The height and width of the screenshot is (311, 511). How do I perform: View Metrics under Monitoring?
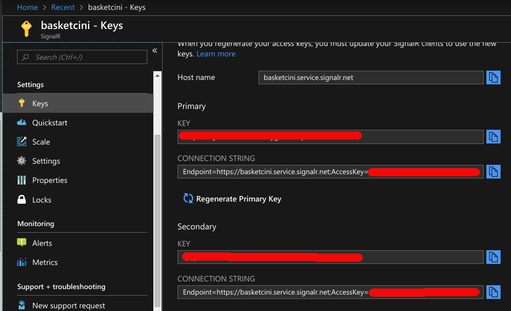tap(45, 262)
